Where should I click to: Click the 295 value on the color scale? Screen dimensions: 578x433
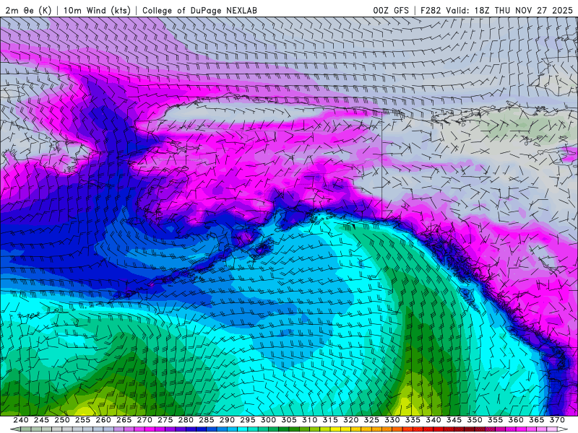point(248,420)
